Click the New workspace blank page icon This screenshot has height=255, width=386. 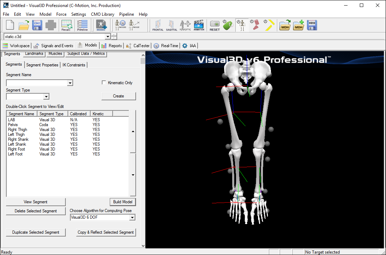pyautogui.click(x=10, y=25)
